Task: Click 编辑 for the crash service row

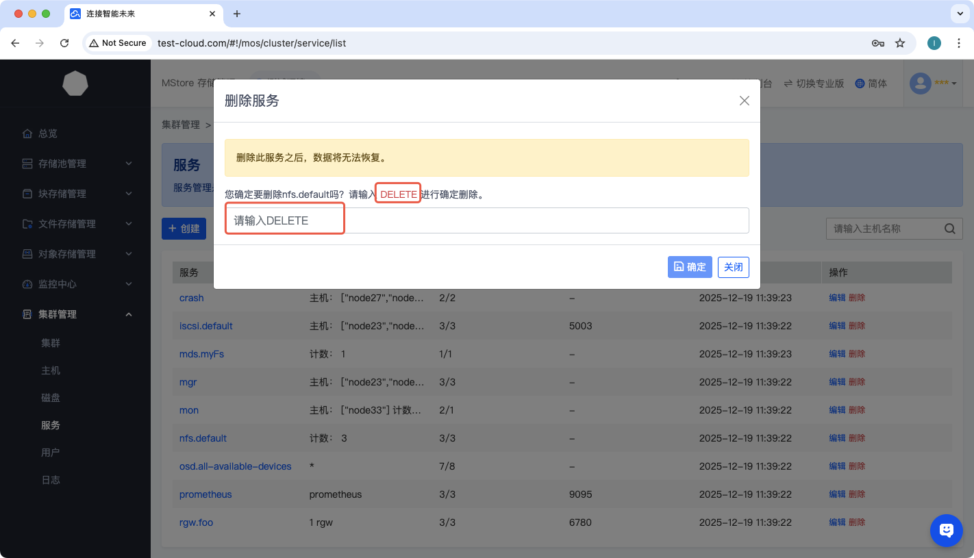Action: pyautogui.click(x=837, y=298)
